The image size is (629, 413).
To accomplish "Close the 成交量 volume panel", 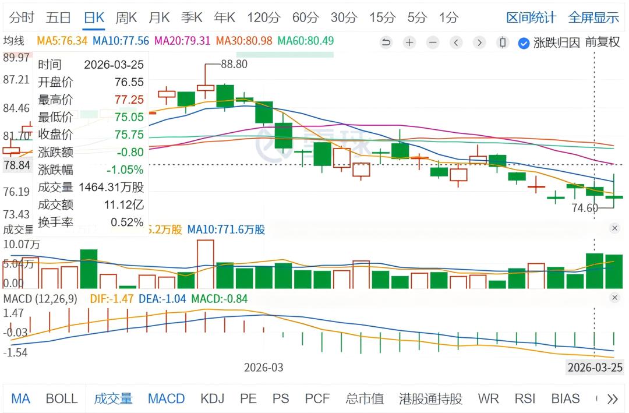I will (614, 228).
